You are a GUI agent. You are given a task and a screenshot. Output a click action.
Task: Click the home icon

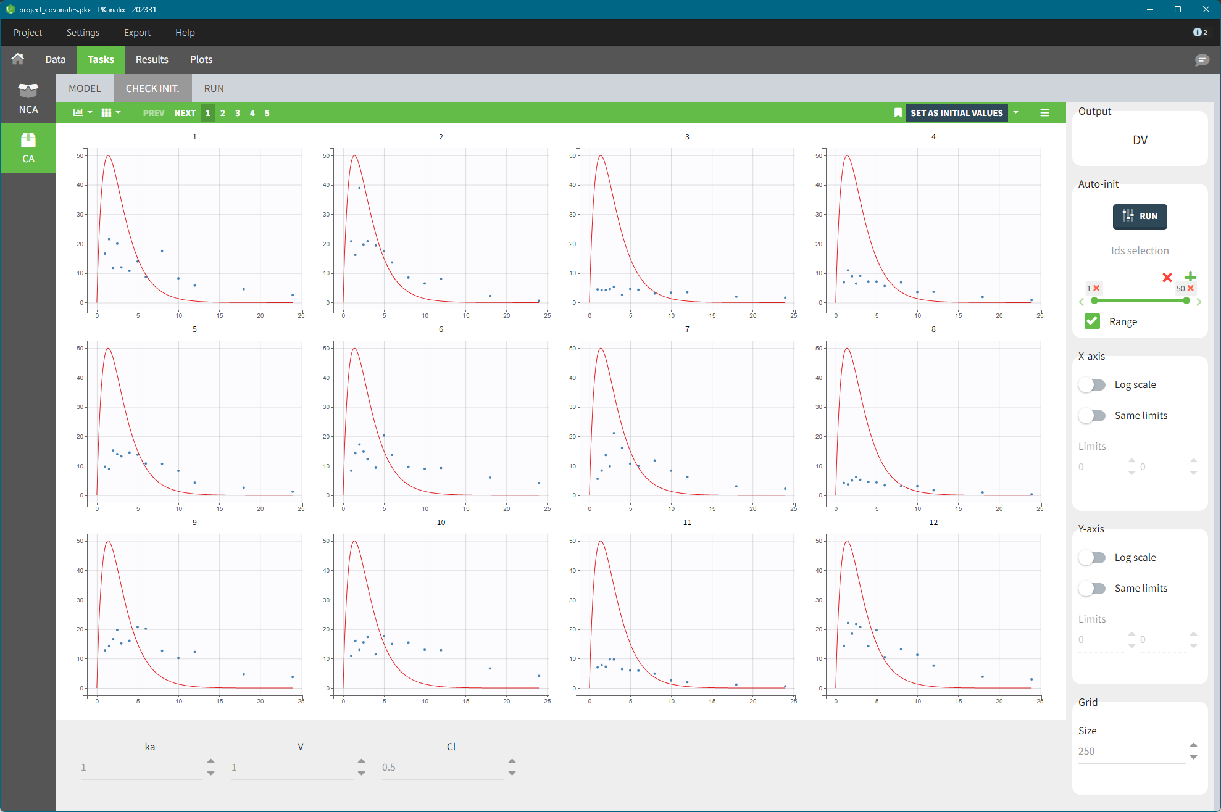[x=18, y=59]
